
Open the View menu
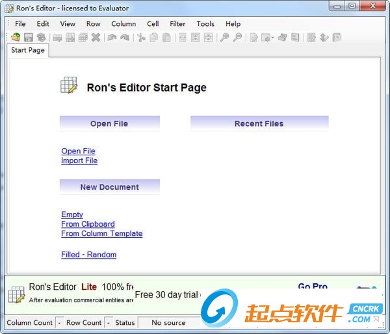coord(68,24)
